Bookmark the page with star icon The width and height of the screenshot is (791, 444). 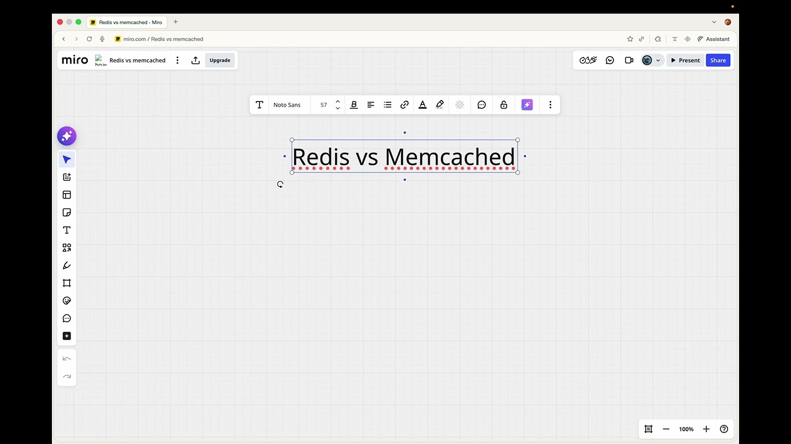[x=630, y=39]
